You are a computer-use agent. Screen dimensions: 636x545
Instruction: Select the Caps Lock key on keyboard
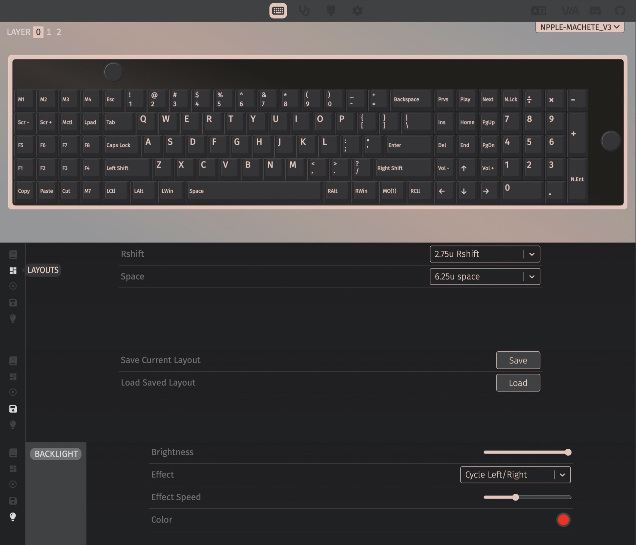tap(121, 145)
